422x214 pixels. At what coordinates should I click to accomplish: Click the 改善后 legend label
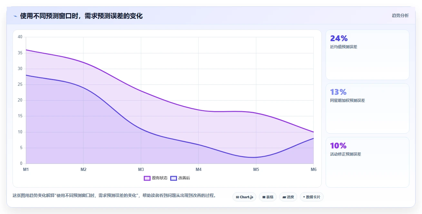click(184, 178)
